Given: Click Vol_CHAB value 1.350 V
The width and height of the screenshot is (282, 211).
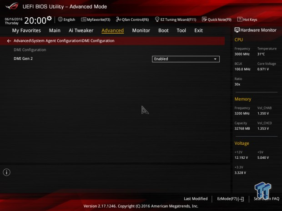Looking at the screenshot, I should pos(263,113).
